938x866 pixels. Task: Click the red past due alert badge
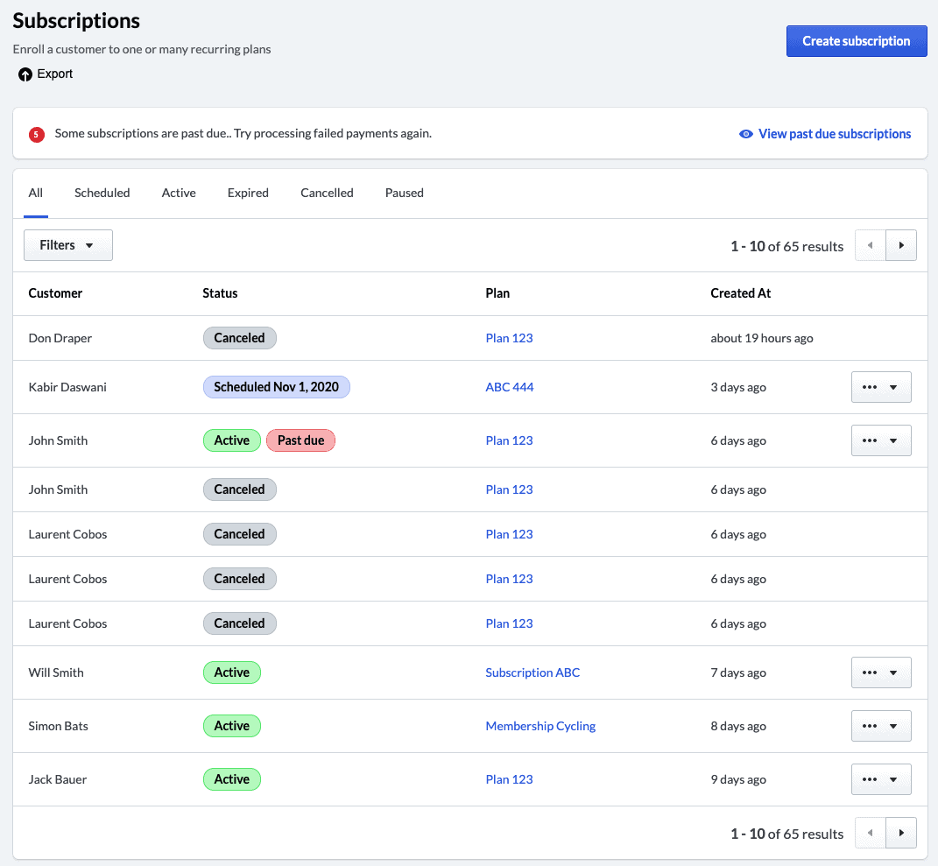(x=36, y=134)
